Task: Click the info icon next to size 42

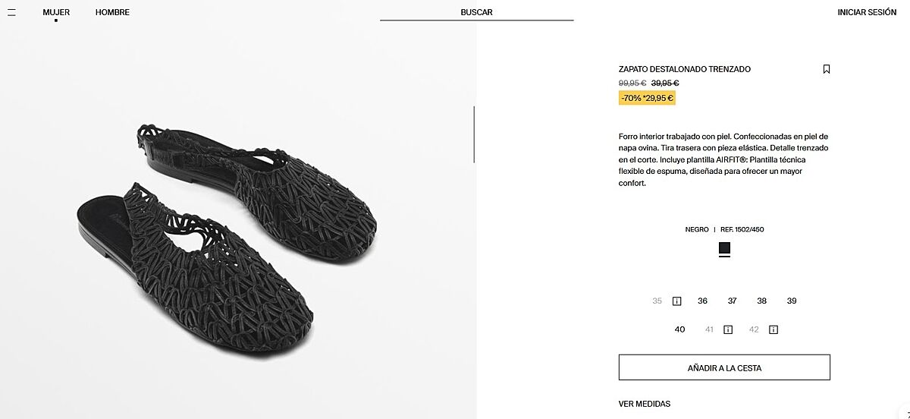Action: [x=773, y=330]
